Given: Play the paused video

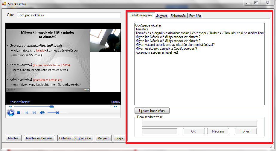Looking at the screenshot, I should pyautogui.click(x=11, y=113).
